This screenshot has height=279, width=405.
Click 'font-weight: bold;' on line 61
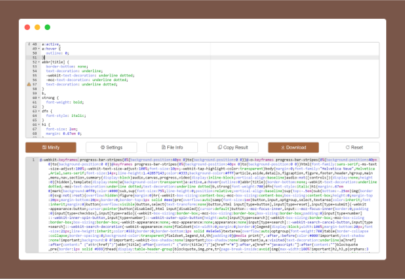64,102
